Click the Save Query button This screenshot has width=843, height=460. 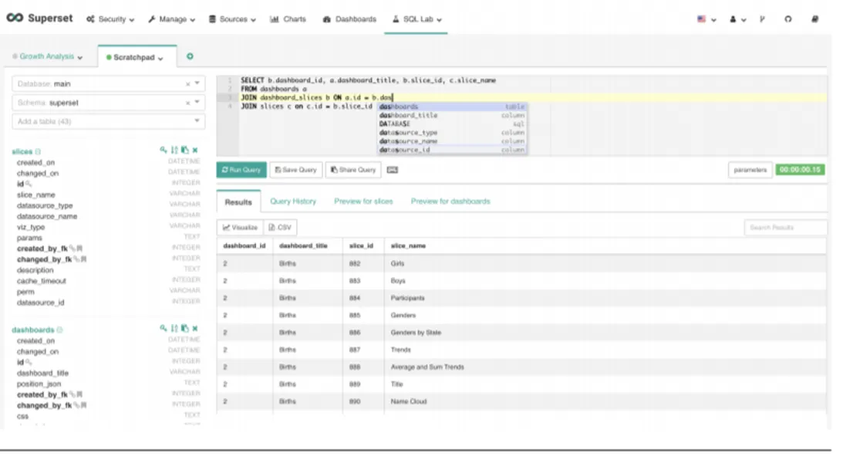pos(295,170)
